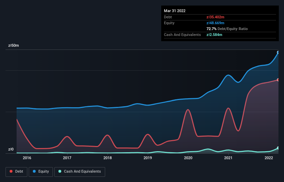Click the Debt label in tooltip

168,17
